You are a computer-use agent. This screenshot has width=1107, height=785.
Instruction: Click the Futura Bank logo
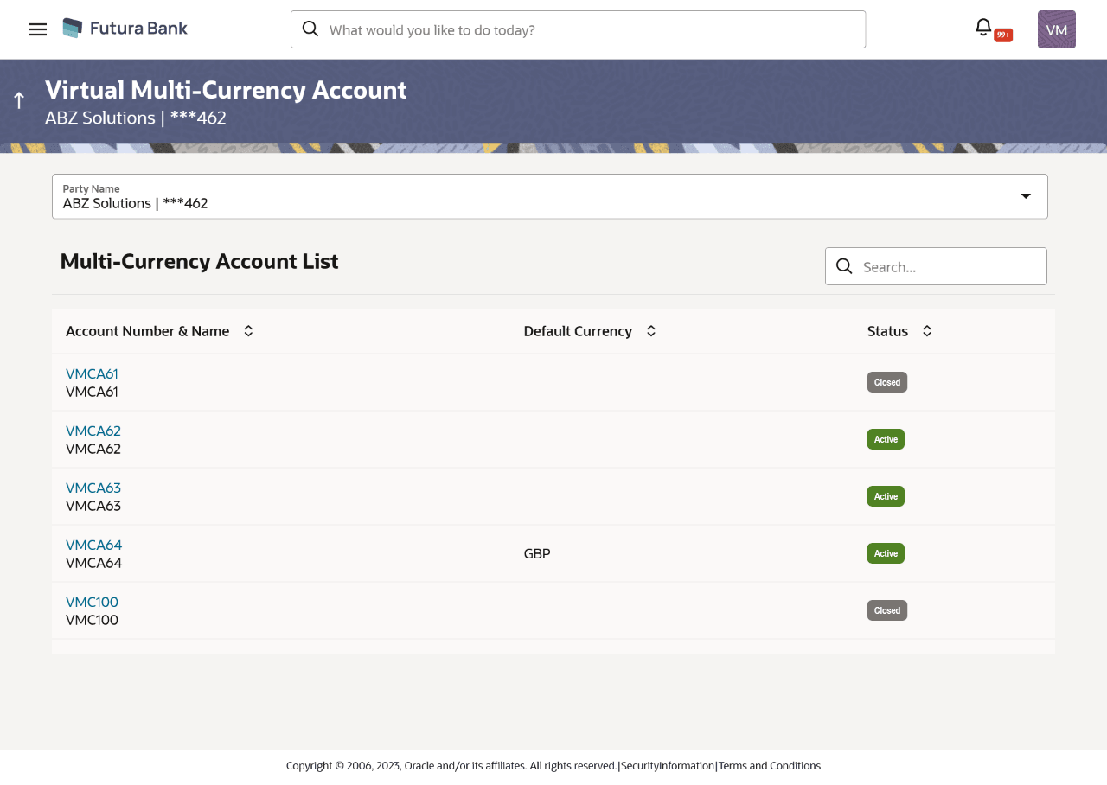click(124, 27)
